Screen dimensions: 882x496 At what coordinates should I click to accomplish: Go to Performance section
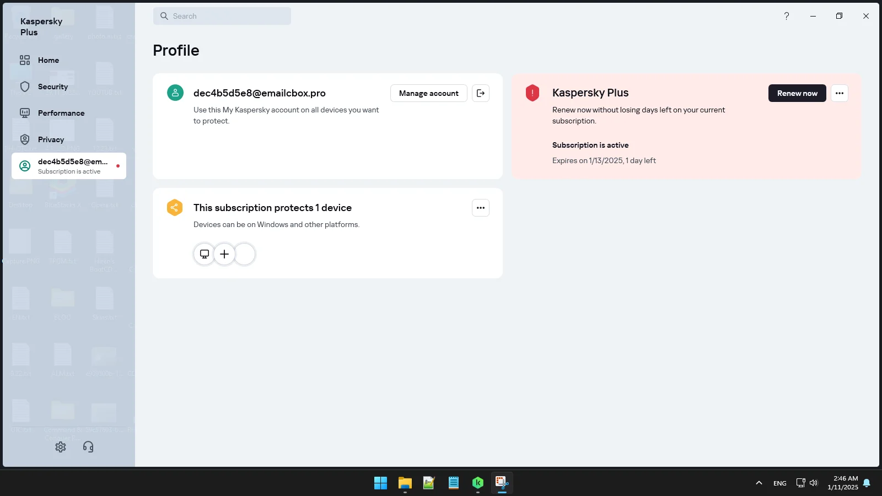tap(69, 113)
